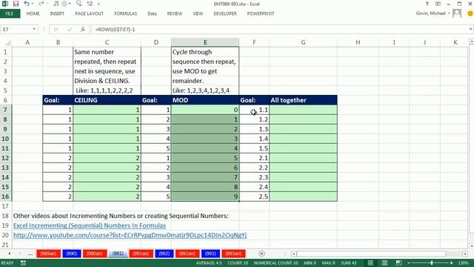This screenshot has width=474, height=267.
Task: Click the horizontal scrollbar track
Action: point(379,254)
